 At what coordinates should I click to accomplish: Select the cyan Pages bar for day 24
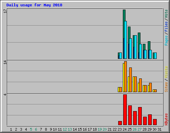[126, 40]
